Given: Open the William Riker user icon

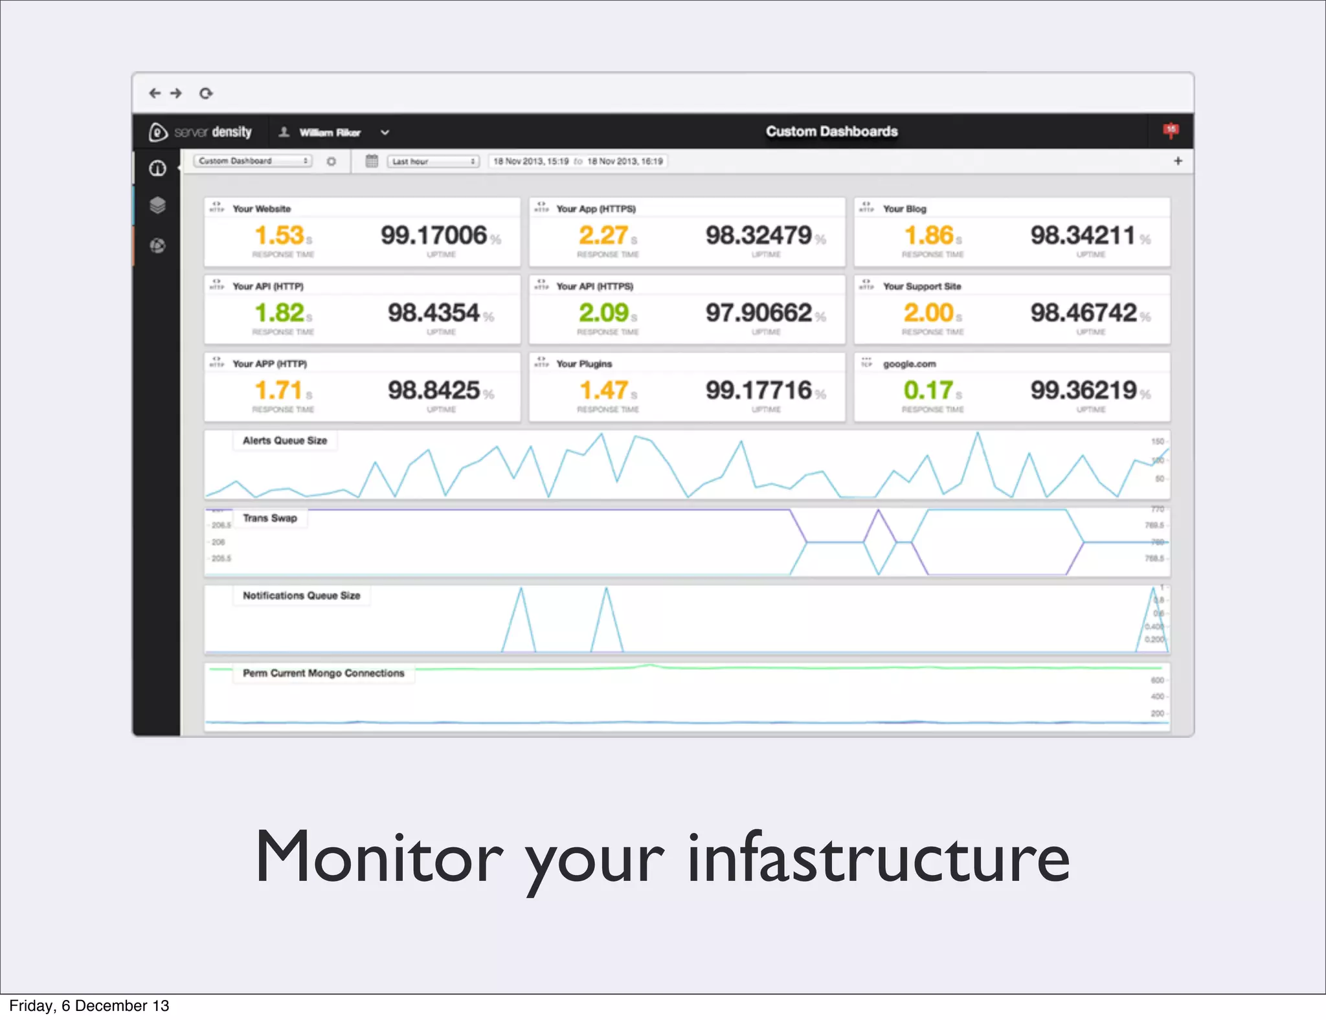Looking at the screenshot, I should [284, 132].
